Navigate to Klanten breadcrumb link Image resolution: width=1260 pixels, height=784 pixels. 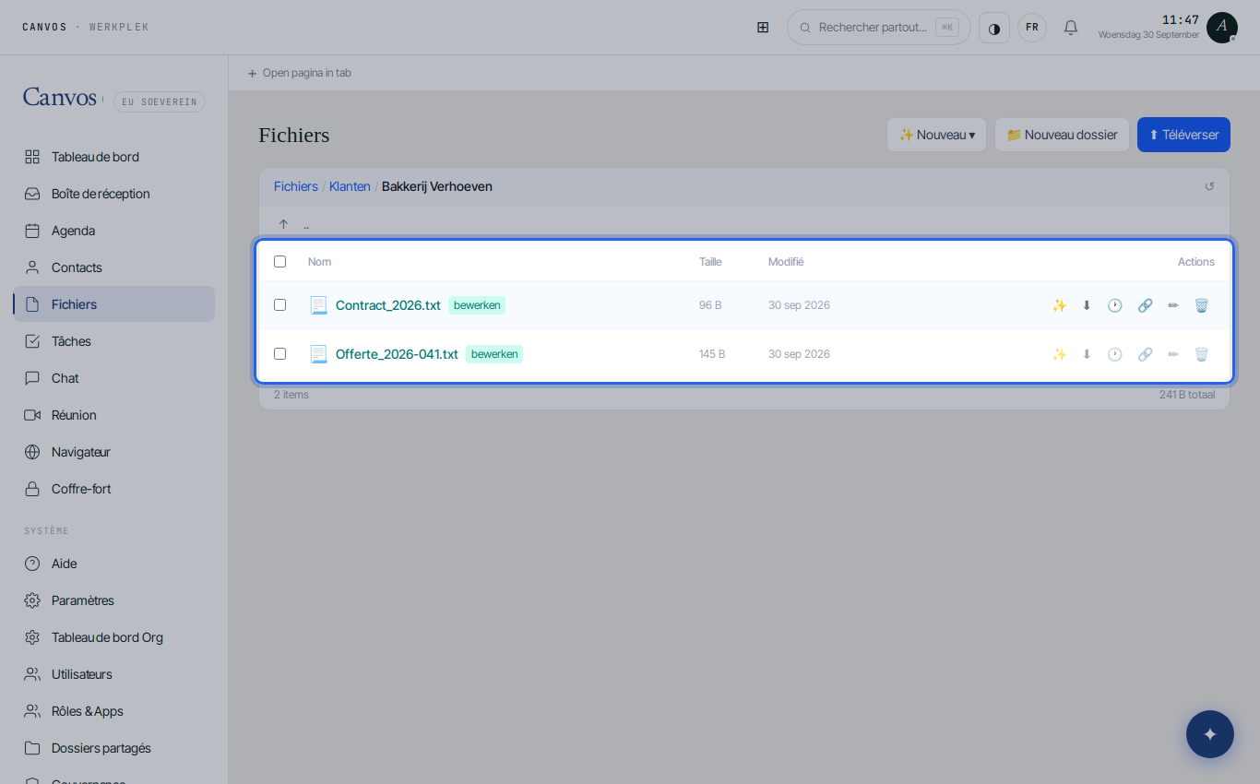click(x=350, y=186)
